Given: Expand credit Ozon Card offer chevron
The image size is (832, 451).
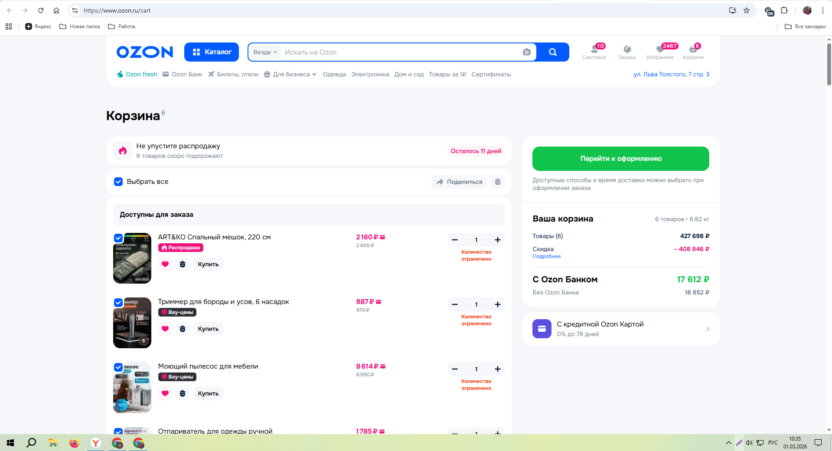Looking at the screenshot, I should [x=708, y=329].
